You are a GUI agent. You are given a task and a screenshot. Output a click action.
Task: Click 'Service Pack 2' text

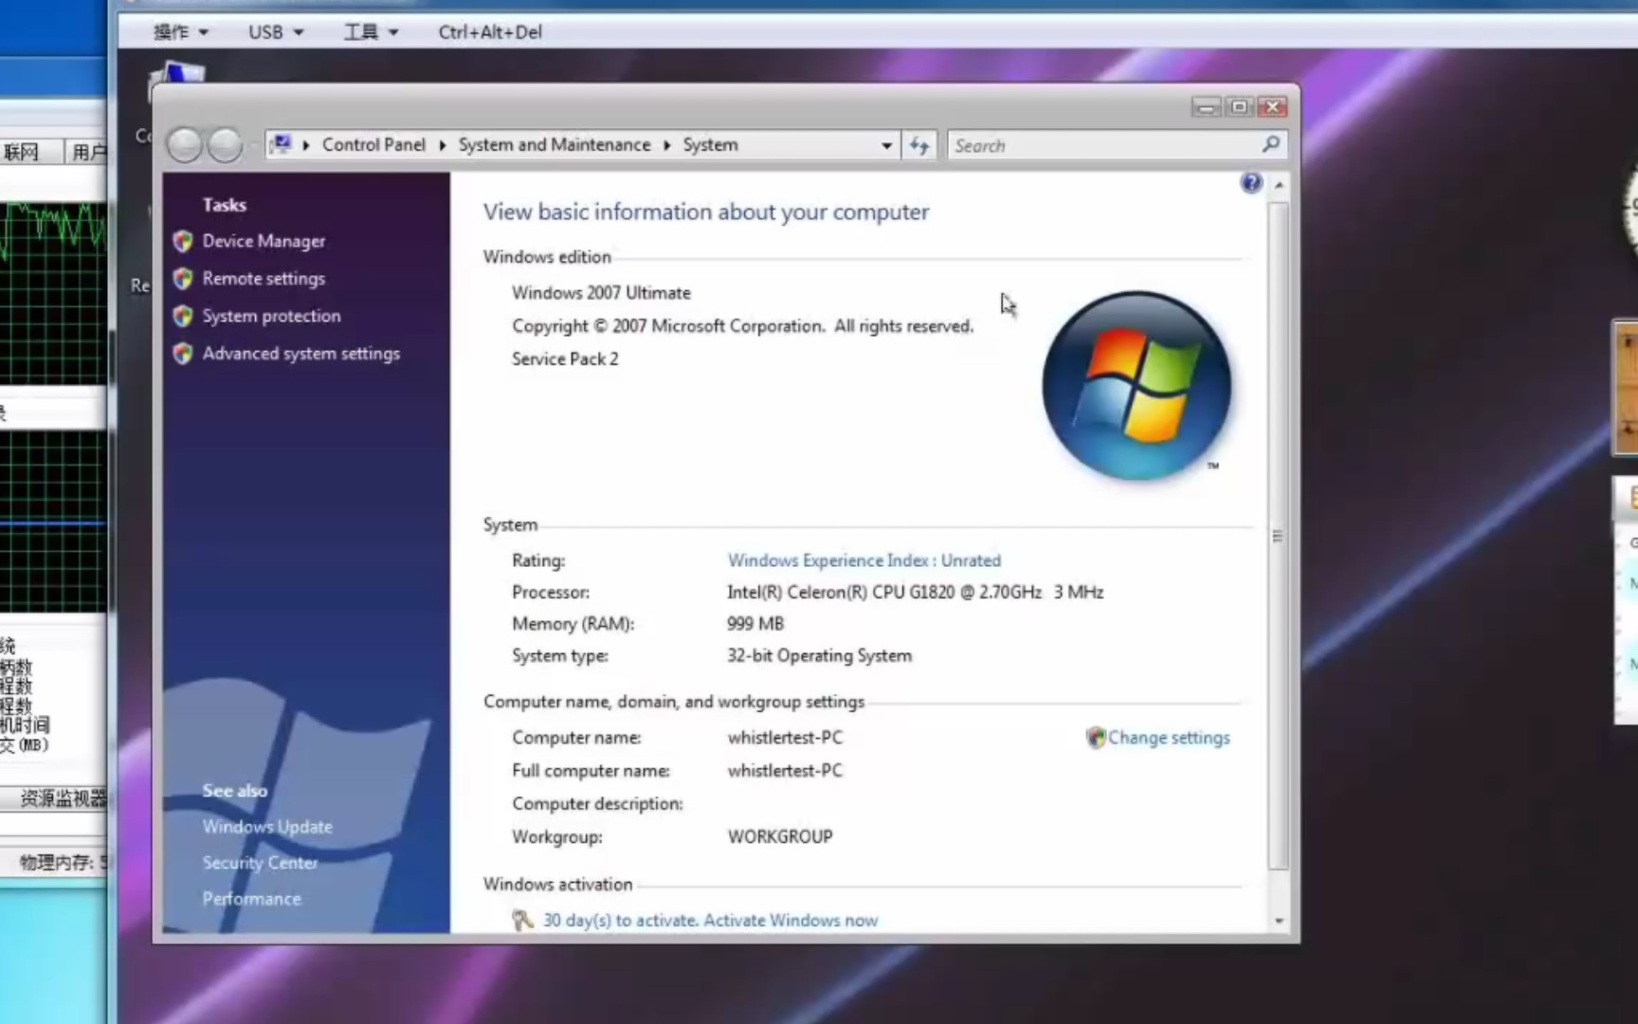coord(565,358)
